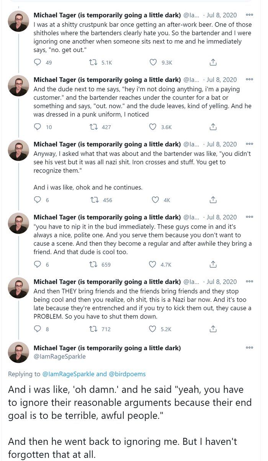Open more options on last tweet by @IamRageSparkle

click(x=249, y=348)
